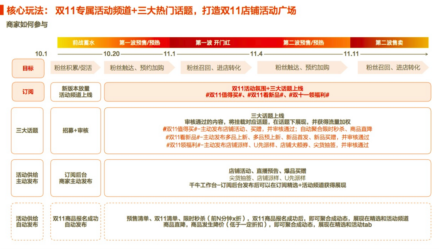Select the 11.4 date on the timeline
439x249 pixels.
pos(256,54)
